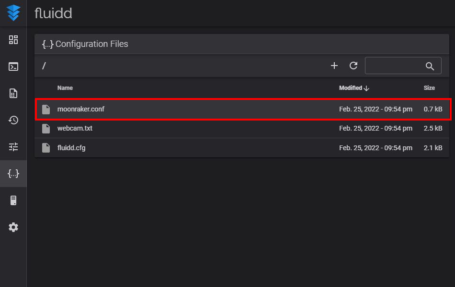Click the Fluidd logo icon

pos(13,13)
